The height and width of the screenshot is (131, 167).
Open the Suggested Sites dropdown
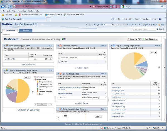click(x=54, y=15)
